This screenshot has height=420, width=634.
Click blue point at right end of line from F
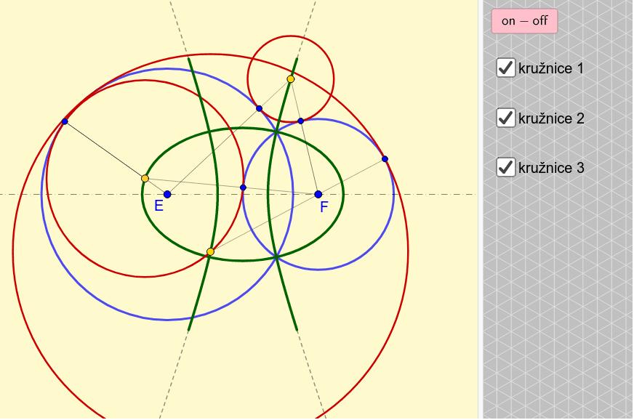[385, 159]
